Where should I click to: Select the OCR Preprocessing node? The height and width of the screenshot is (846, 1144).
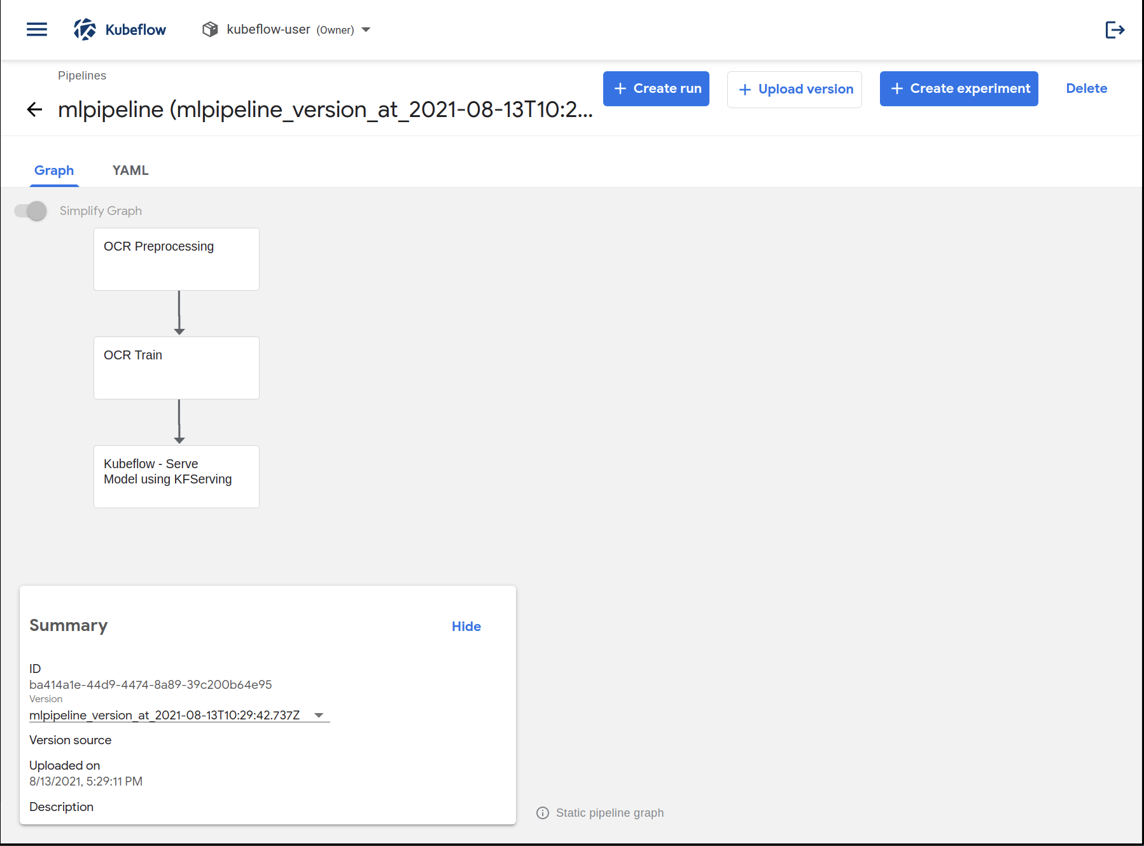(x=176, y=259)
